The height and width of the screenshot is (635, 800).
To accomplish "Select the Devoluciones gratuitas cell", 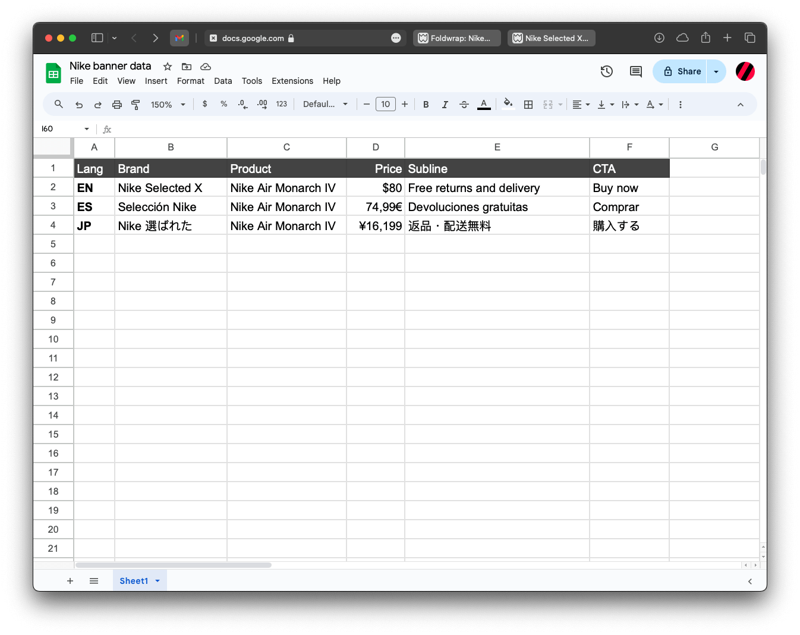I will pyautogui.click(x=497, y=207).
